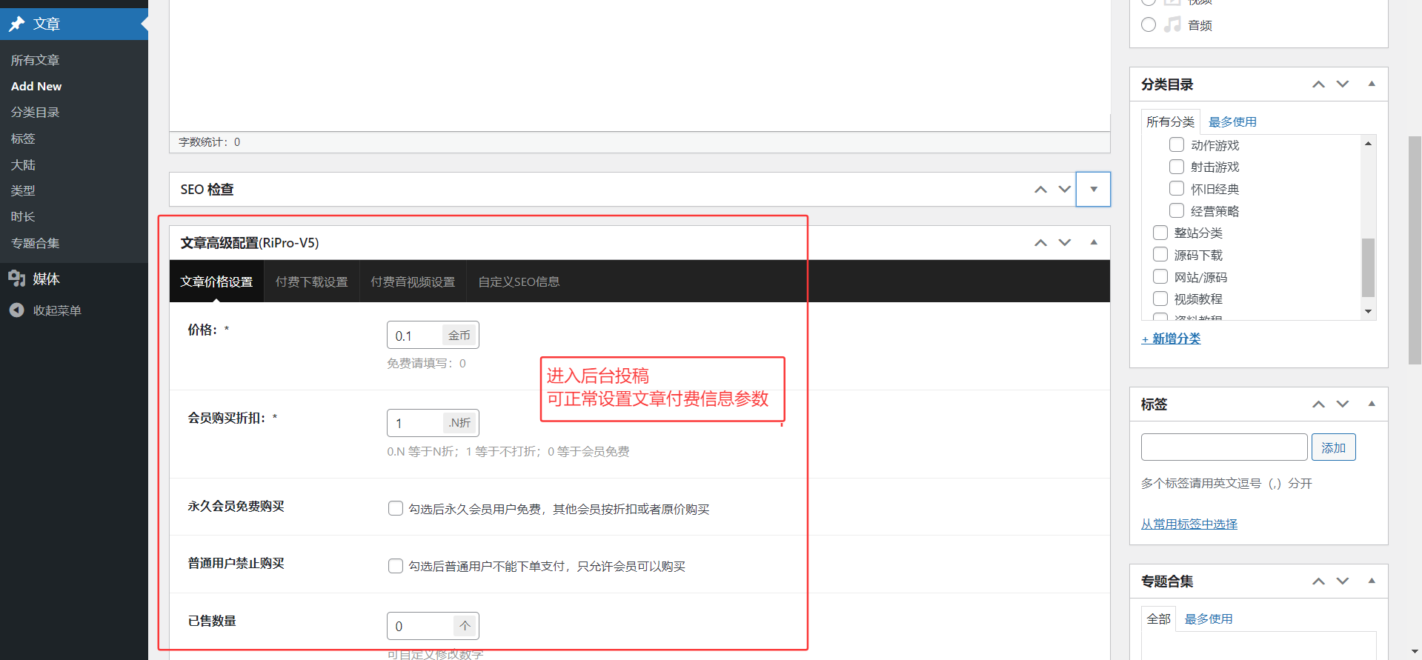The width and height of the screenshot is (1422, 660).
Task: Switch to 付费下载设置 tab
Action: (x=311, y=281)
